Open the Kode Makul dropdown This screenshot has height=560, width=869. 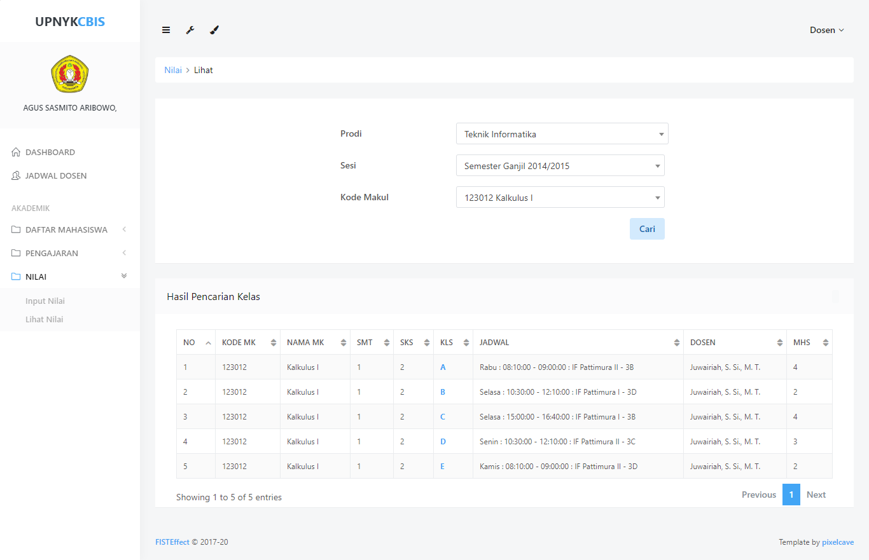pyautogui.click(x=560, y=198)
